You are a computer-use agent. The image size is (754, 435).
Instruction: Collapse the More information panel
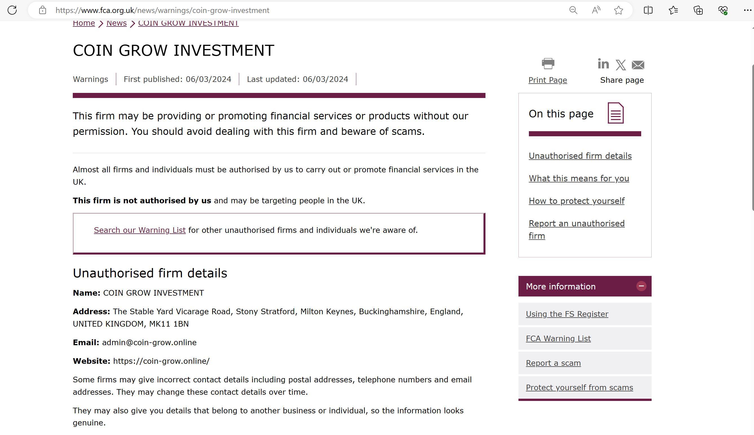pos(641,286)
